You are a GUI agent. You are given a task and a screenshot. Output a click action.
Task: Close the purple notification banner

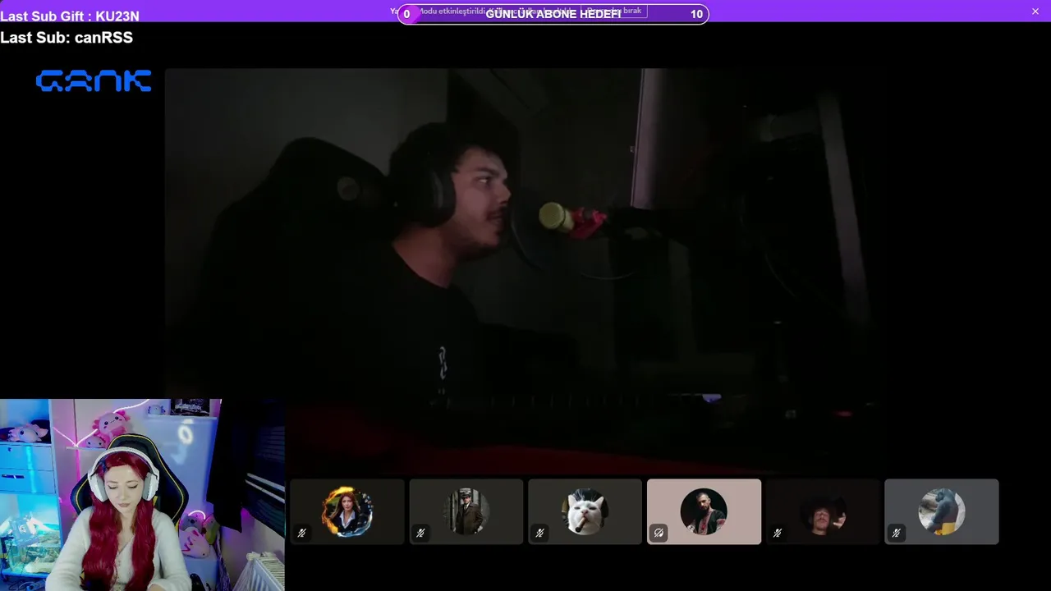1035,11
